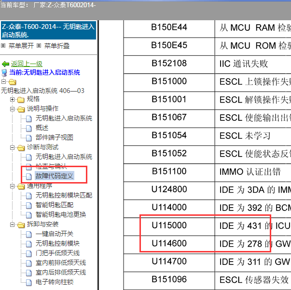Screen dimensions: 291x290
Task: Open 无钥匙进入启动系统 under 说明与操作
Action: coord(64,118)
